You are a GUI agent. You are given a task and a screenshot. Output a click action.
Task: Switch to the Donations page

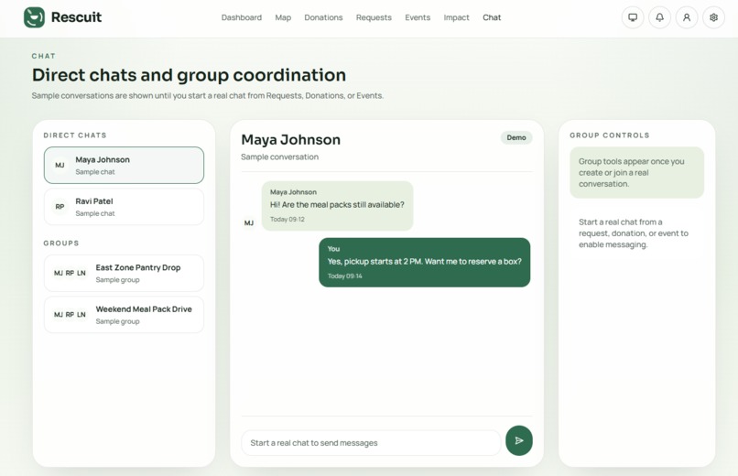323,17
